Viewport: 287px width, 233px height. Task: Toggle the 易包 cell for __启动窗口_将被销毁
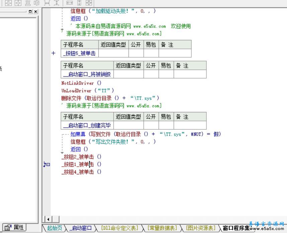coord(166,74)
